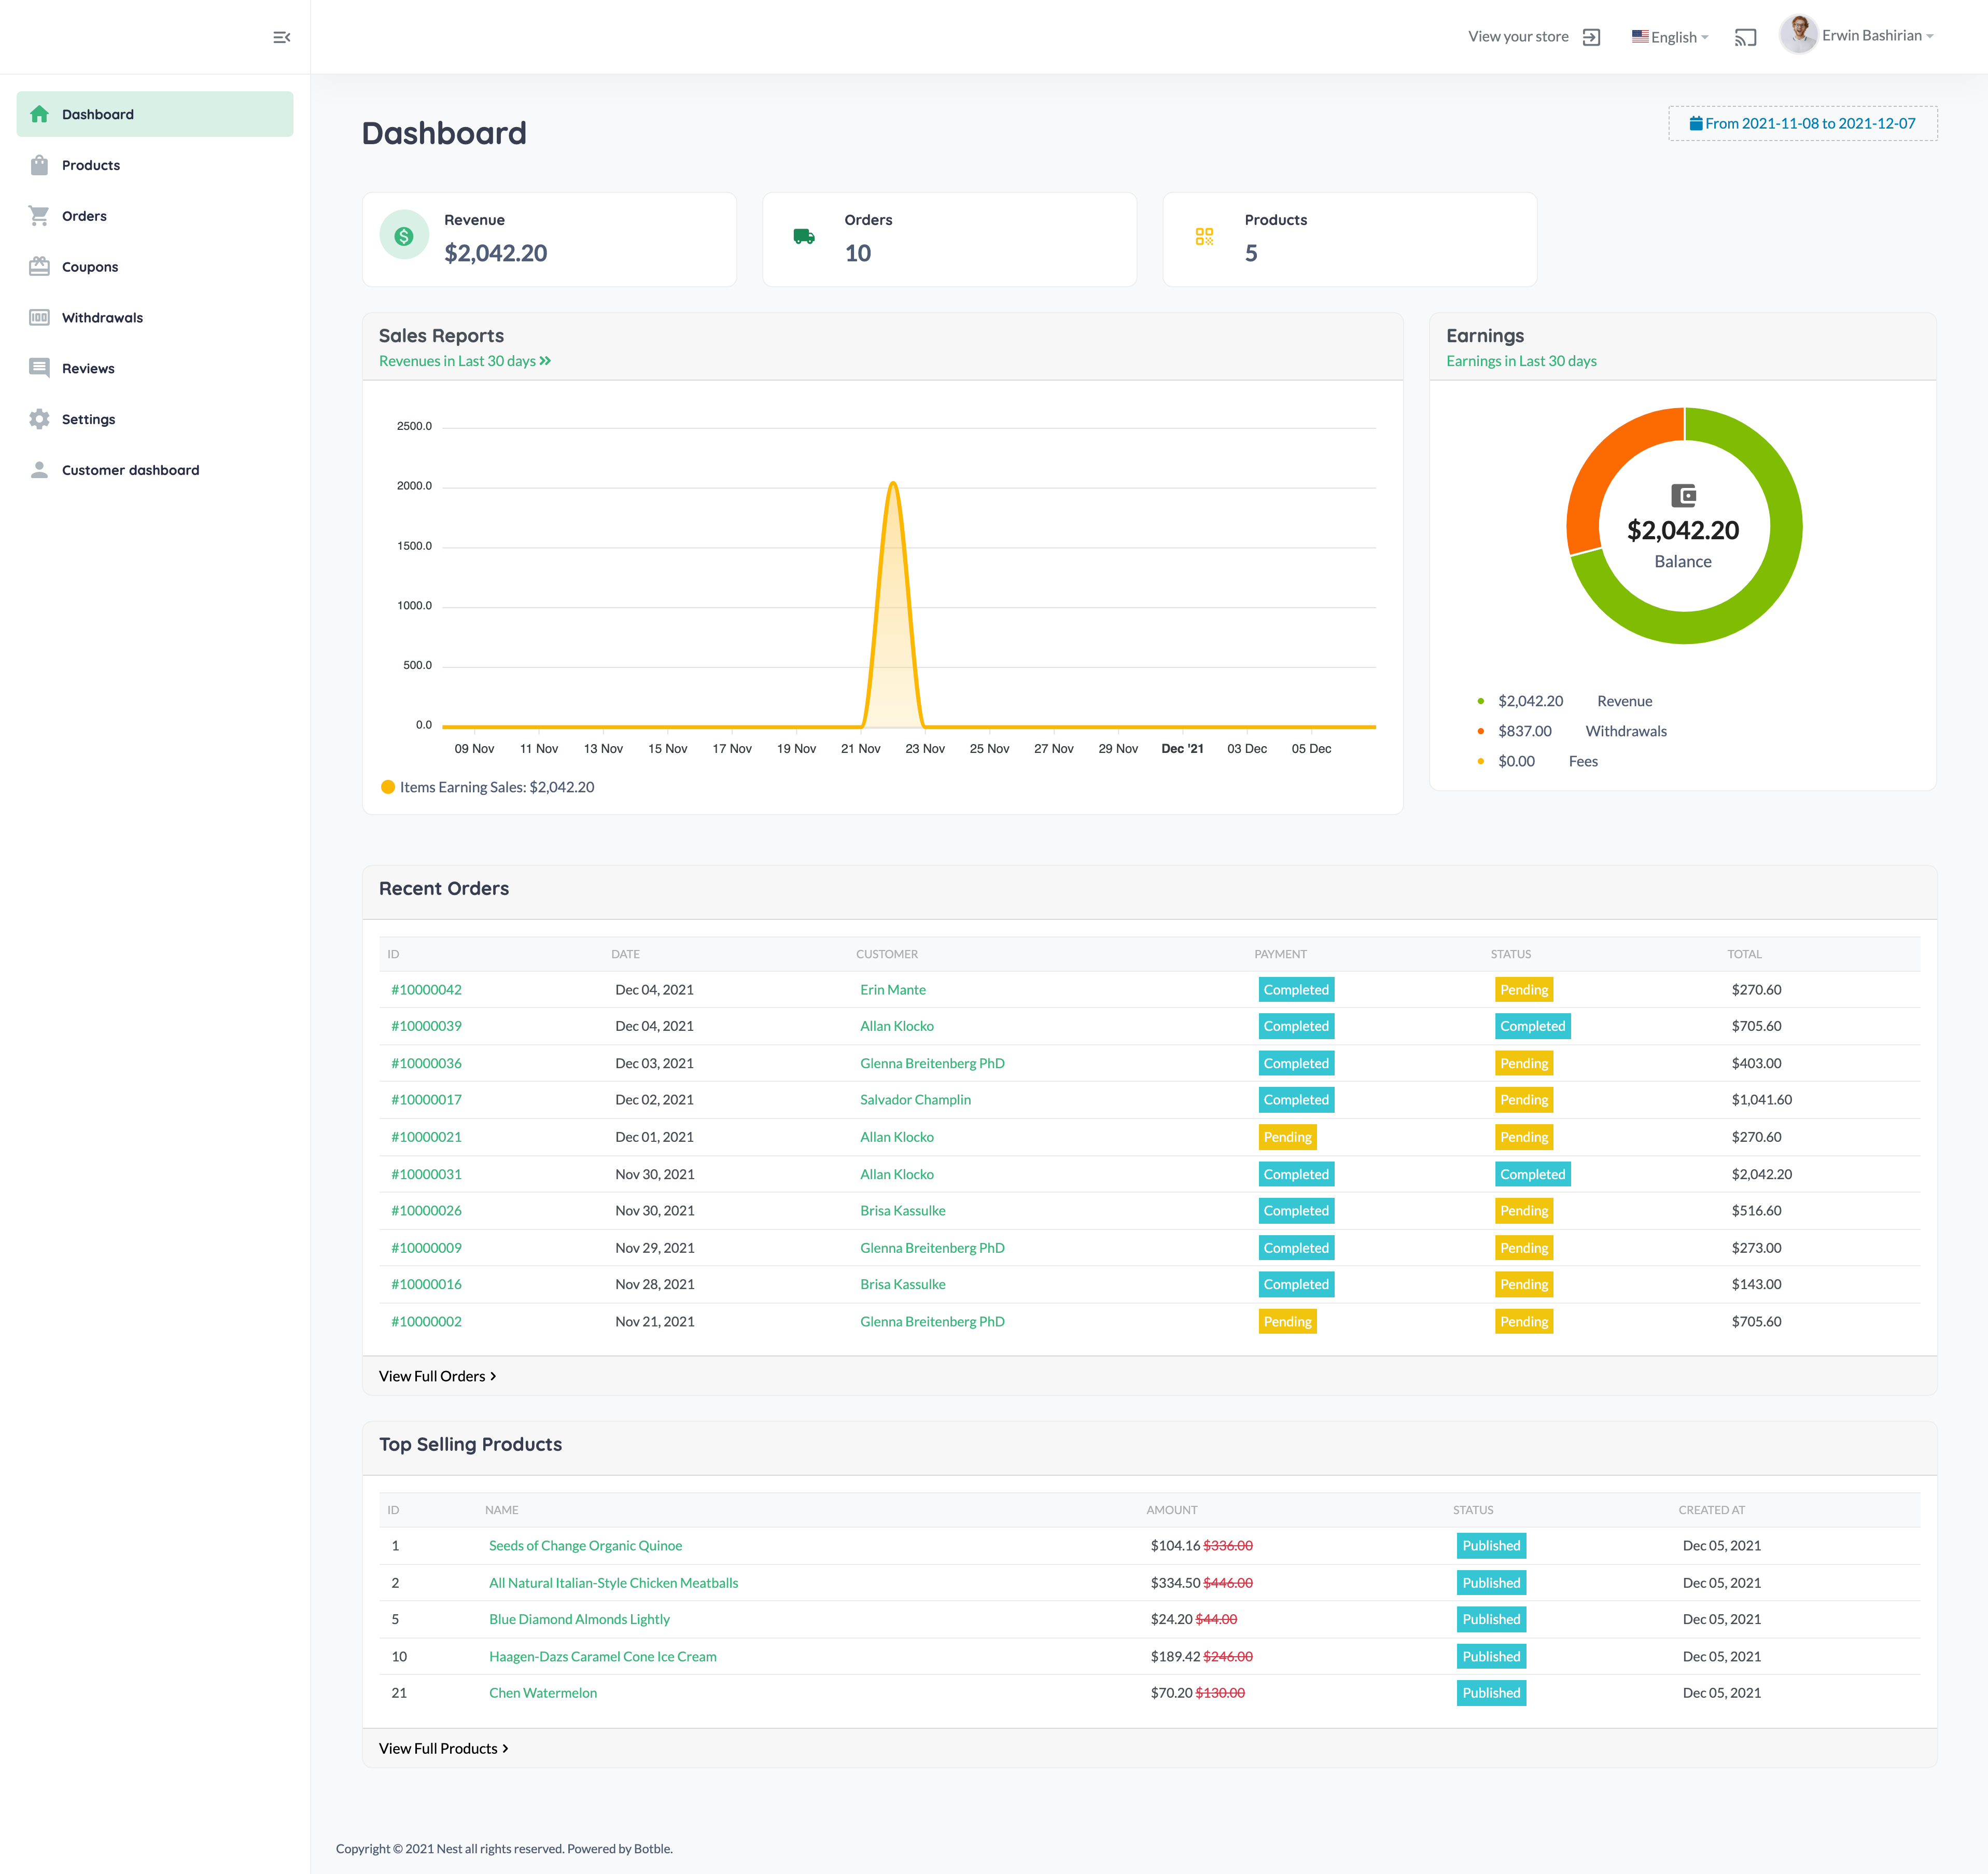Click the US flag language icon
The width and height of the screenshot is (1988, 1874).
[1640, 36]
